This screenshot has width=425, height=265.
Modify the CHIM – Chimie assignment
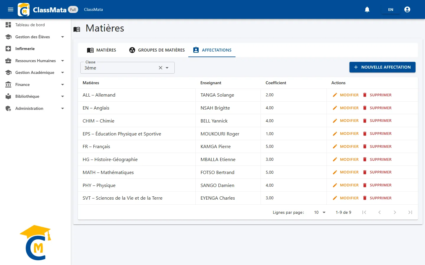pos(346,121)
